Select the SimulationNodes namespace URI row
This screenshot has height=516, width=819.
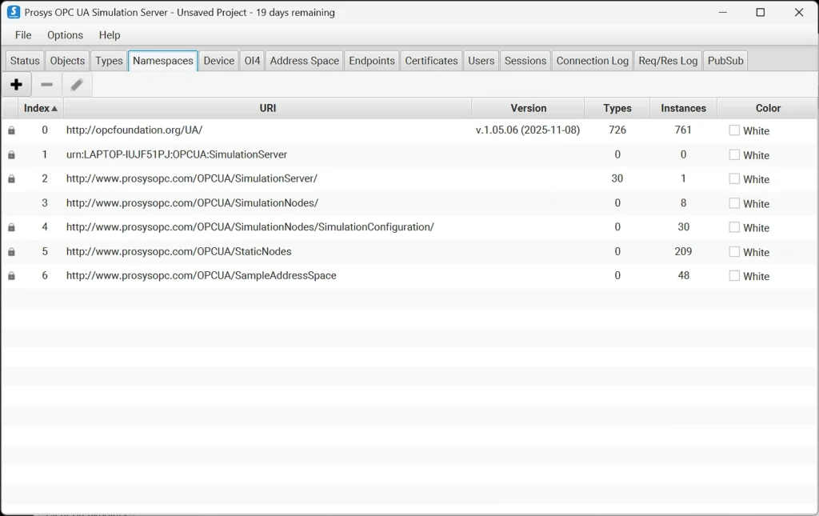coord(192,203)
